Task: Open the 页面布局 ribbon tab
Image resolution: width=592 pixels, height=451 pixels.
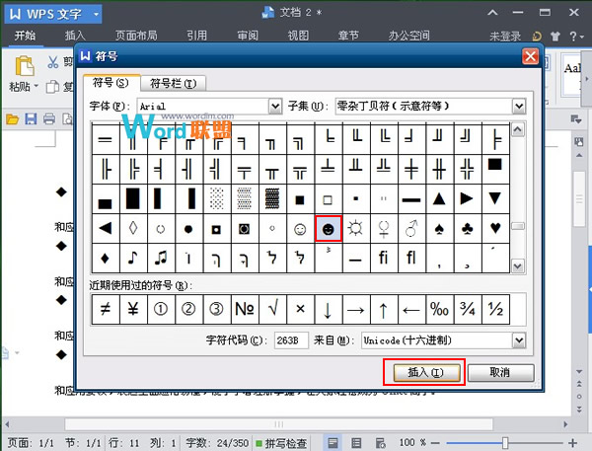Action: pyautogui.click(x=136, y=36)
